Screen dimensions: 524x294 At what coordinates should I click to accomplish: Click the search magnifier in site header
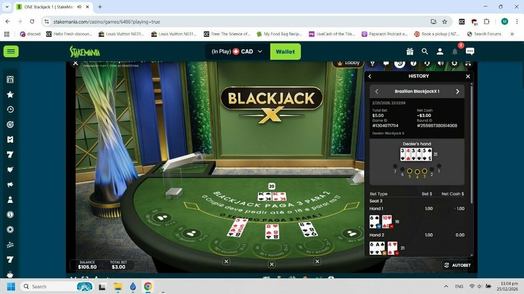425,51
